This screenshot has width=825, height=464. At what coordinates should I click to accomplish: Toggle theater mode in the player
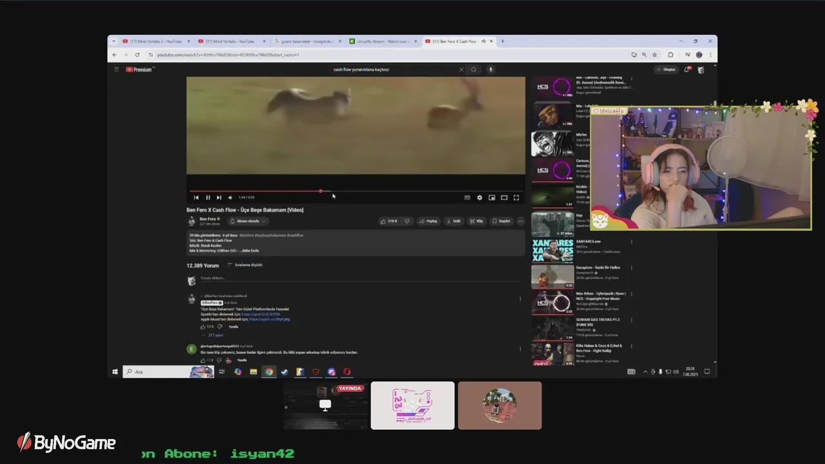[x=504, y=198]
